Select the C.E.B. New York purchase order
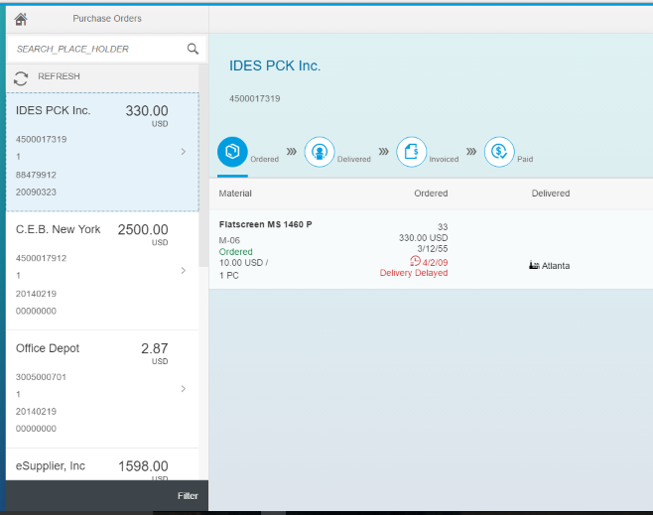The height and width of the screenshot is (515, 653). [102, 271]
